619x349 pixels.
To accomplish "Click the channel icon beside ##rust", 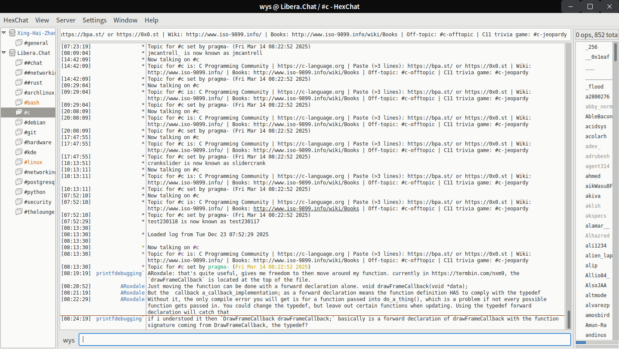I will pyautogui.click(x=19, y=82).
